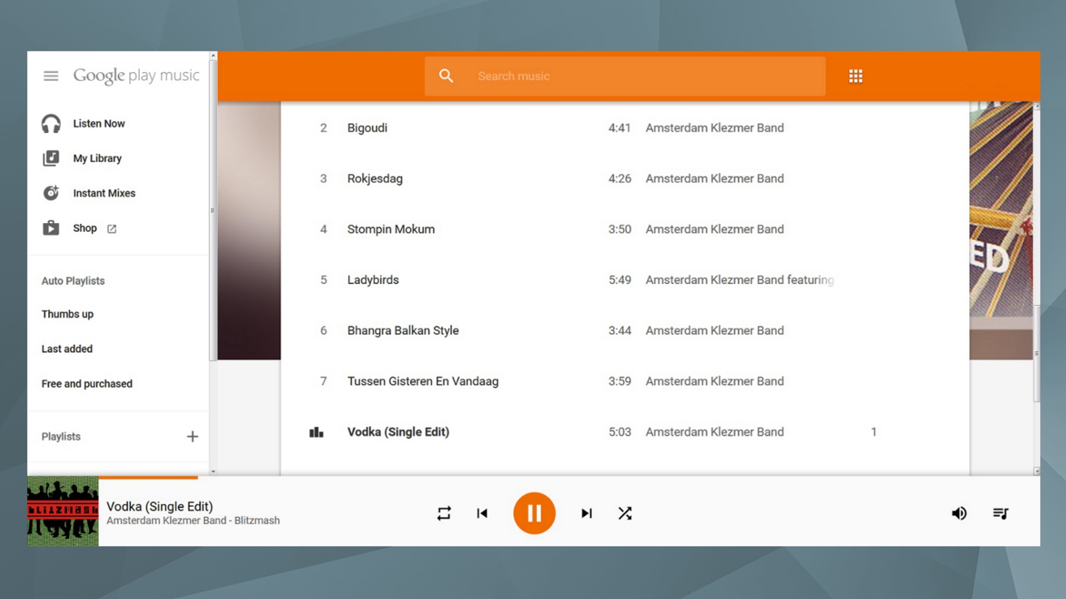Click the search magnifier icon
Viewport: 1066px width, 599px height.
click(x=446, y=76)
